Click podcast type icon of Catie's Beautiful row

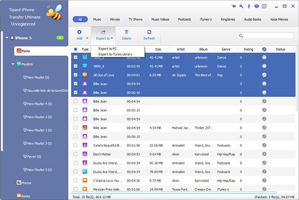click(85, 145)
